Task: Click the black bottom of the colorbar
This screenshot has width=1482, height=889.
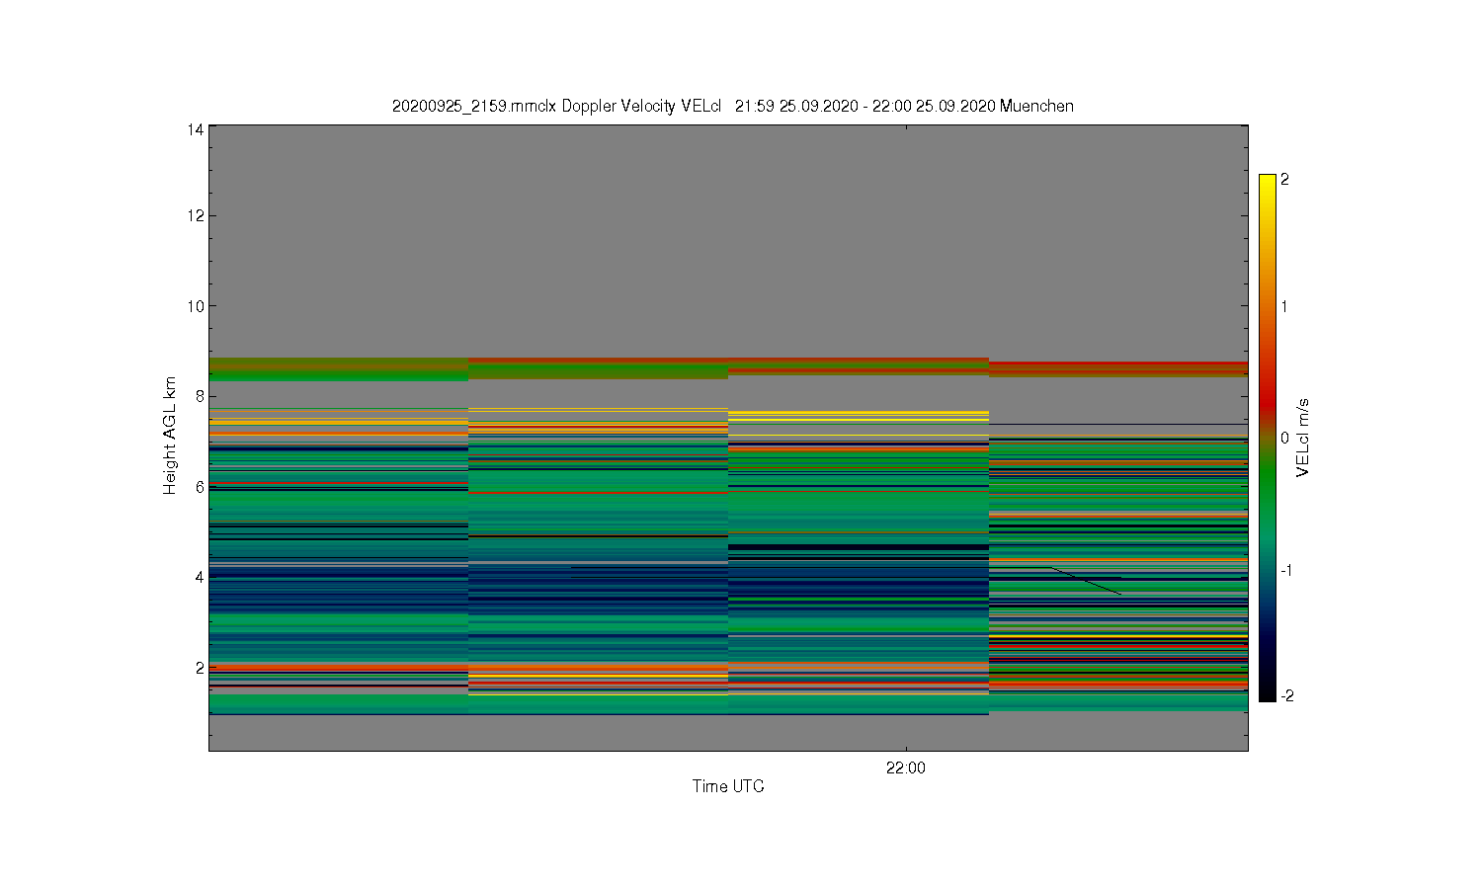Action: pyautogui.click(x=1267, y=687)
